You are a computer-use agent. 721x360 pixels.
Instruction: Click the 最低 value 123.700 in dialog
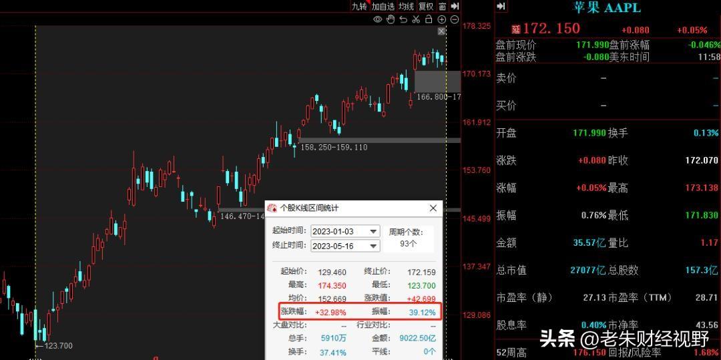421,285
